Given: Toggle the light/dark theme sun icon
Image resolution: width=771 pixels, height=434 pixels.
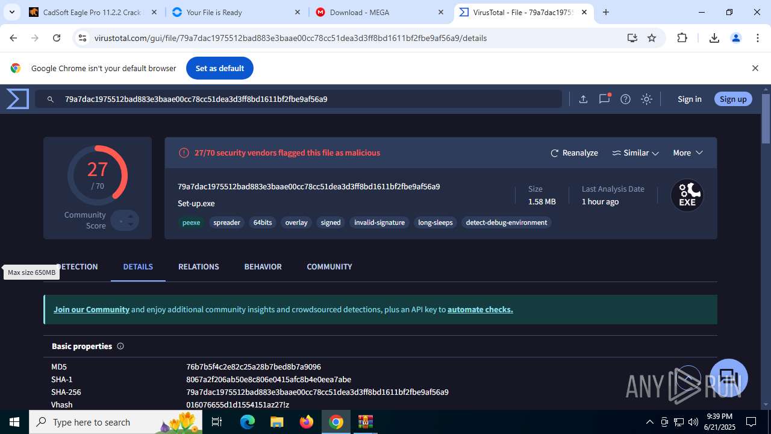Looking at the screenshot, I should (x=646, y=99).
